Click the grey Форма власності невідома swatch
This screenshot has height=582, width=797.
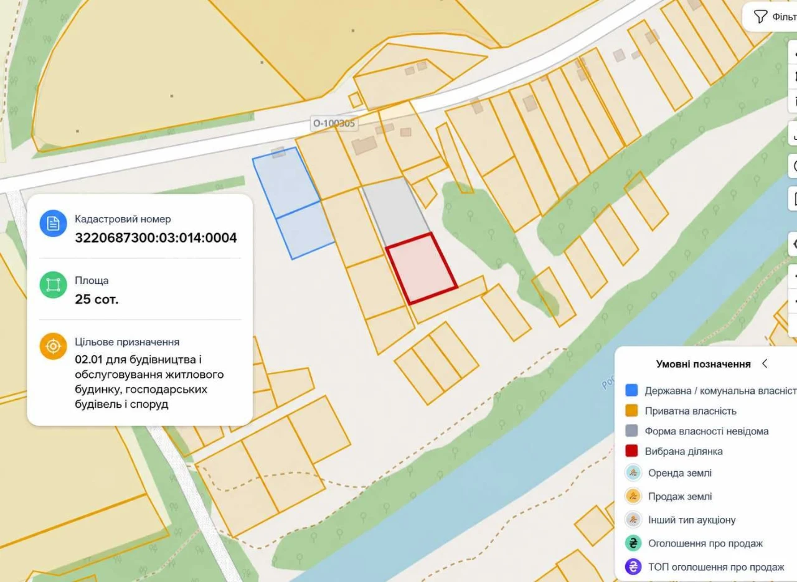631,431
